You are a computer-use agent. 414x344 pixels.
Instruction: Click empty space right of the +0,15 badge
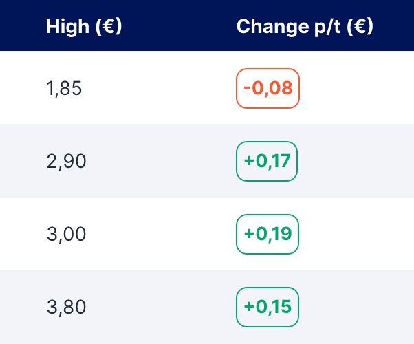358,308
